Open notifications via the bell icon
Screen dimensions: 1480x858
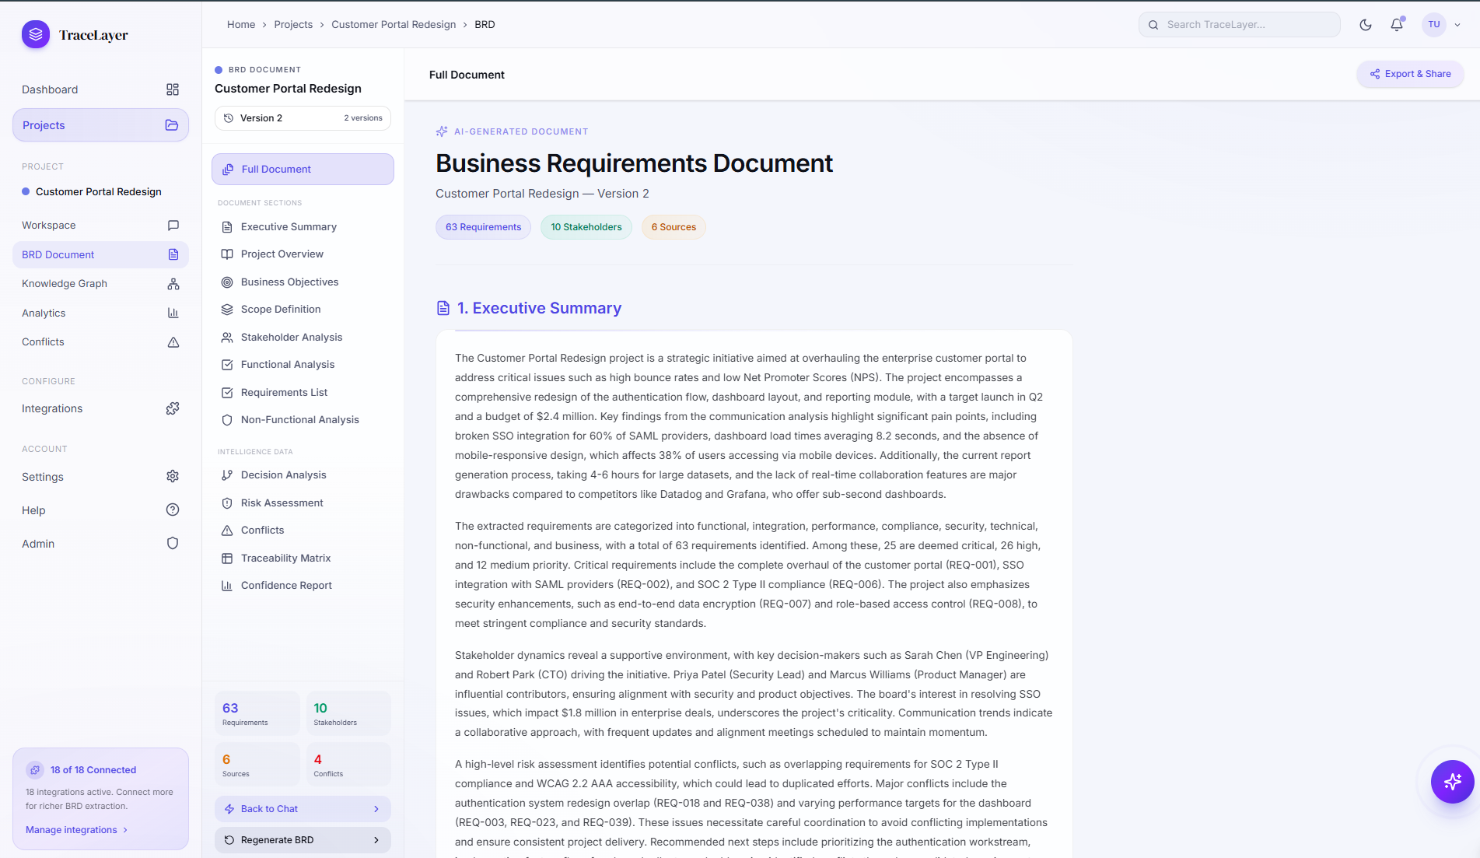coord(1397,25)
